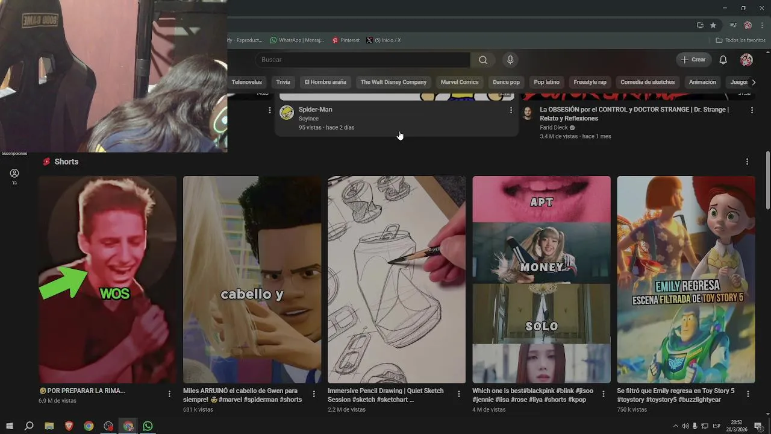Viewport: 771px width, 434px height.
Task: Launch Brave browser from the taskbar
Action: [69, 426]
